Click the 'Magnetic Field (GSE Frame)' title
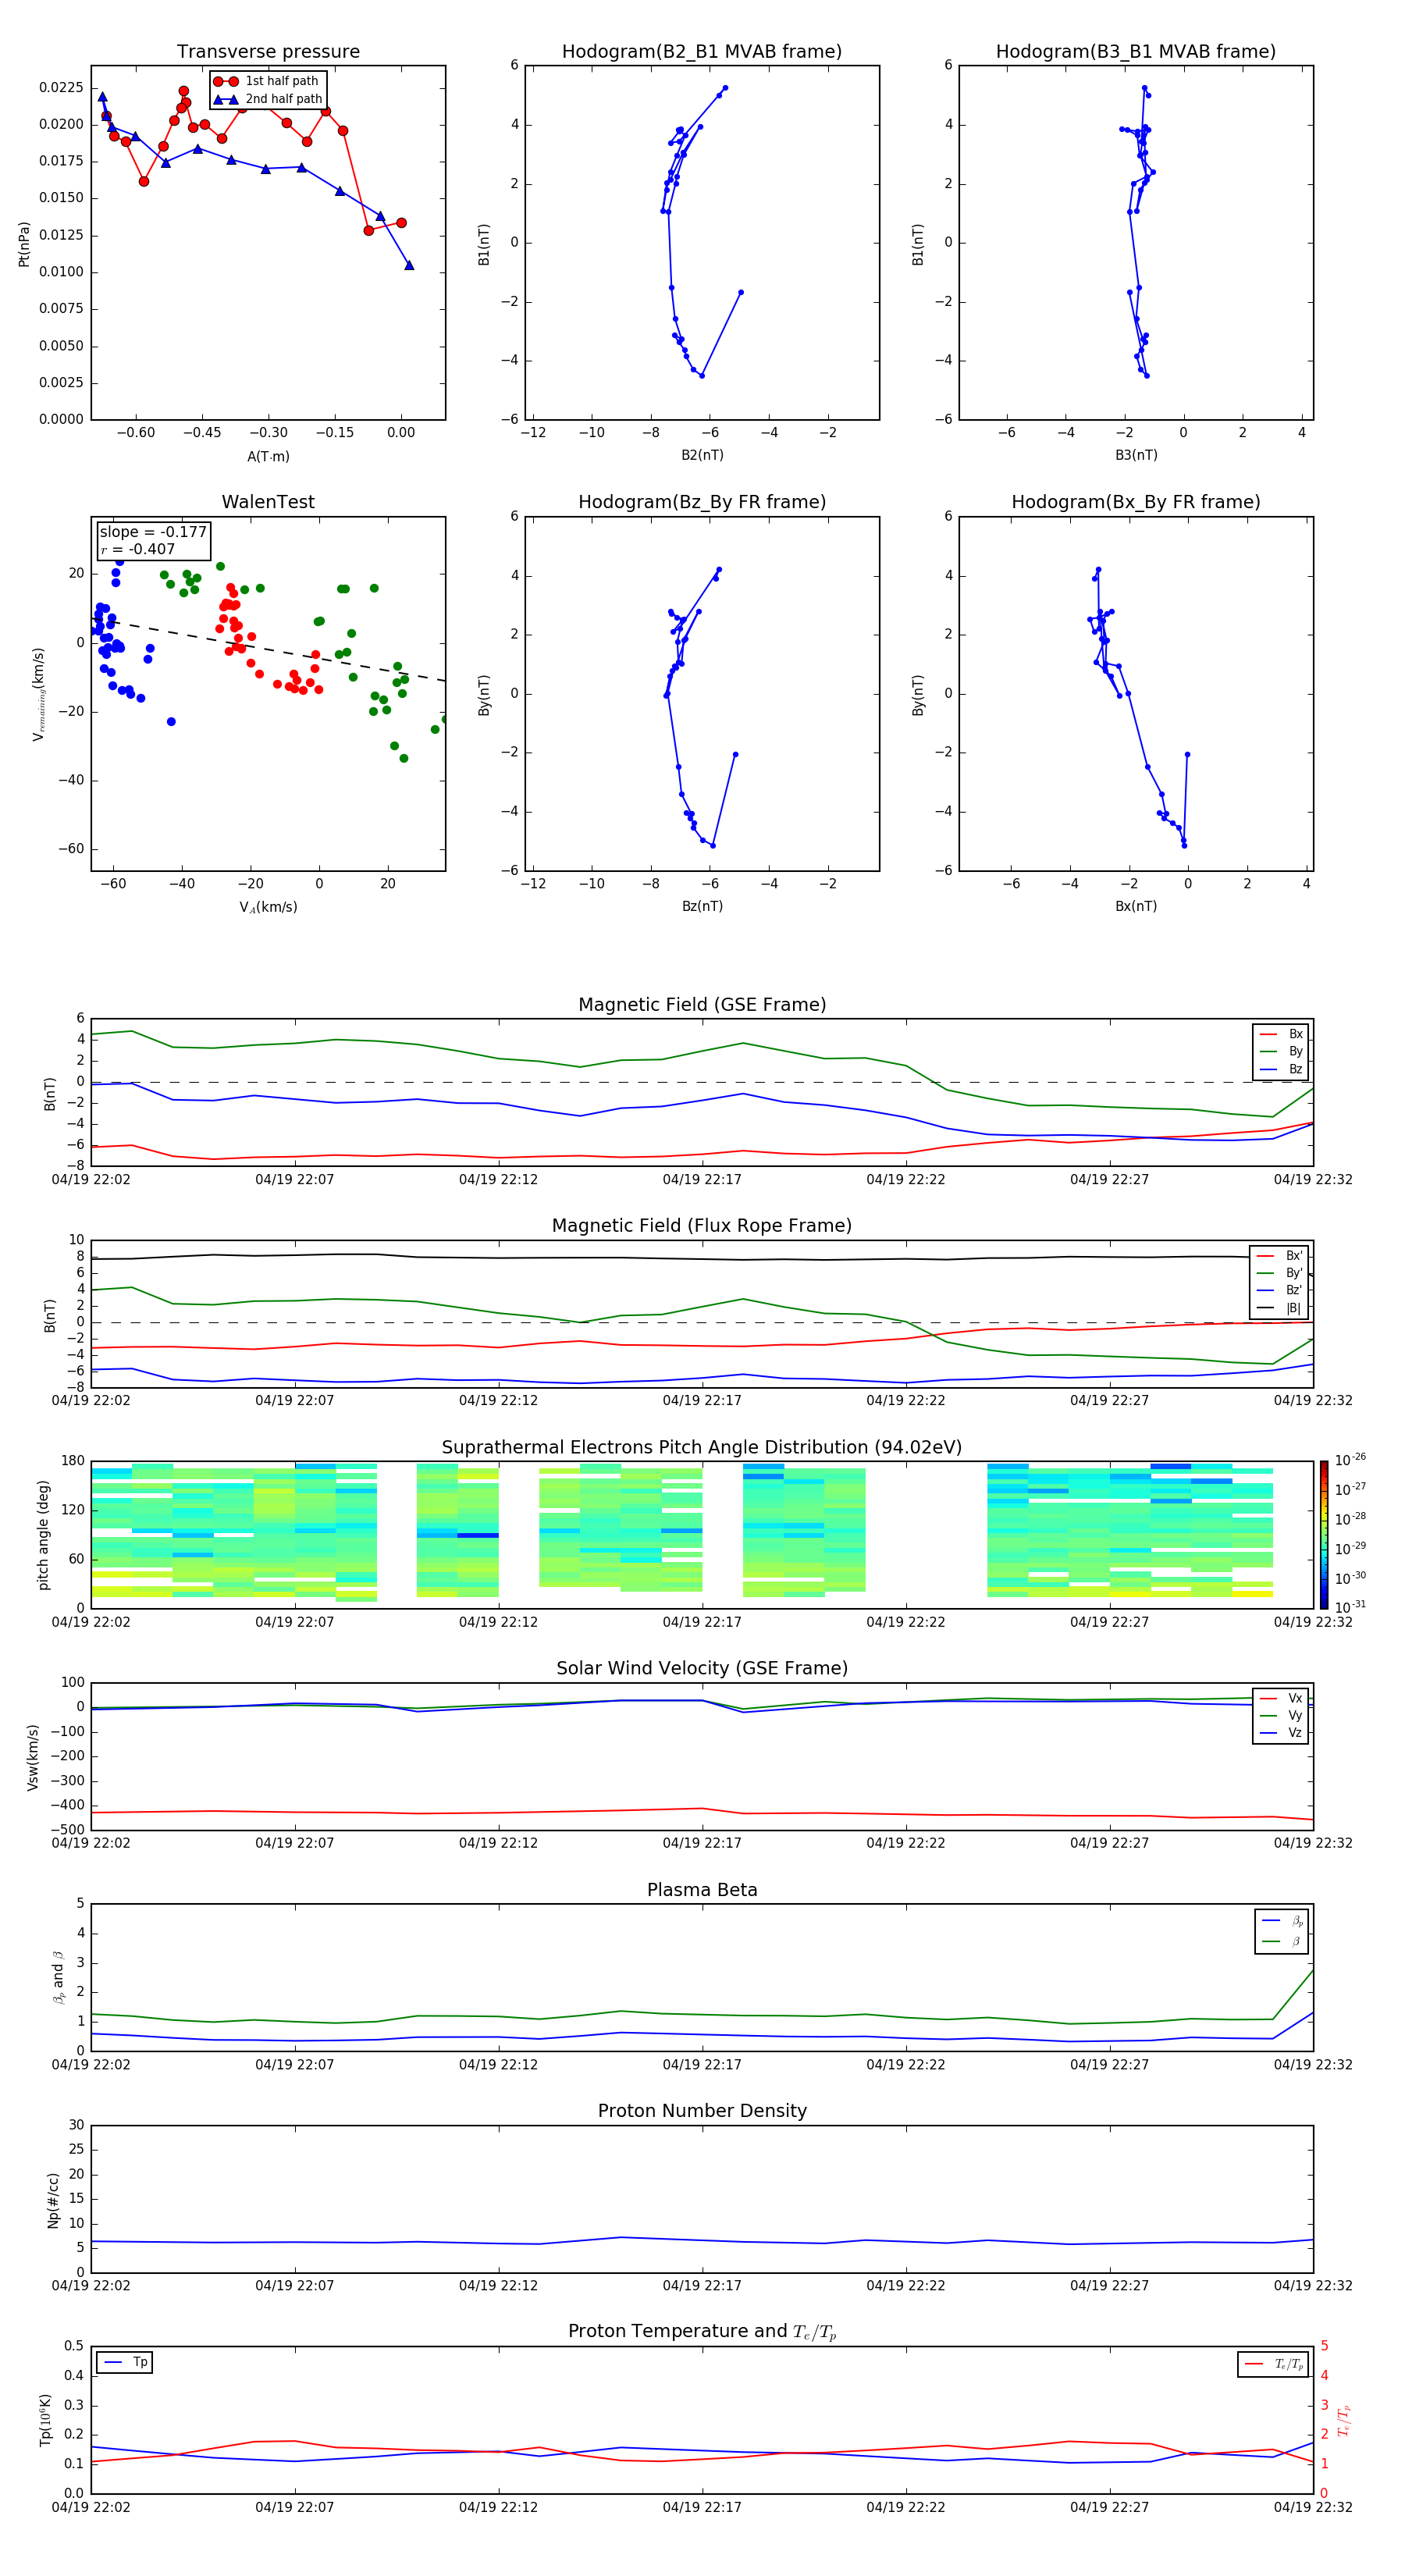This screenshot has height=2576, width=1405. (x=702, y=1005)
